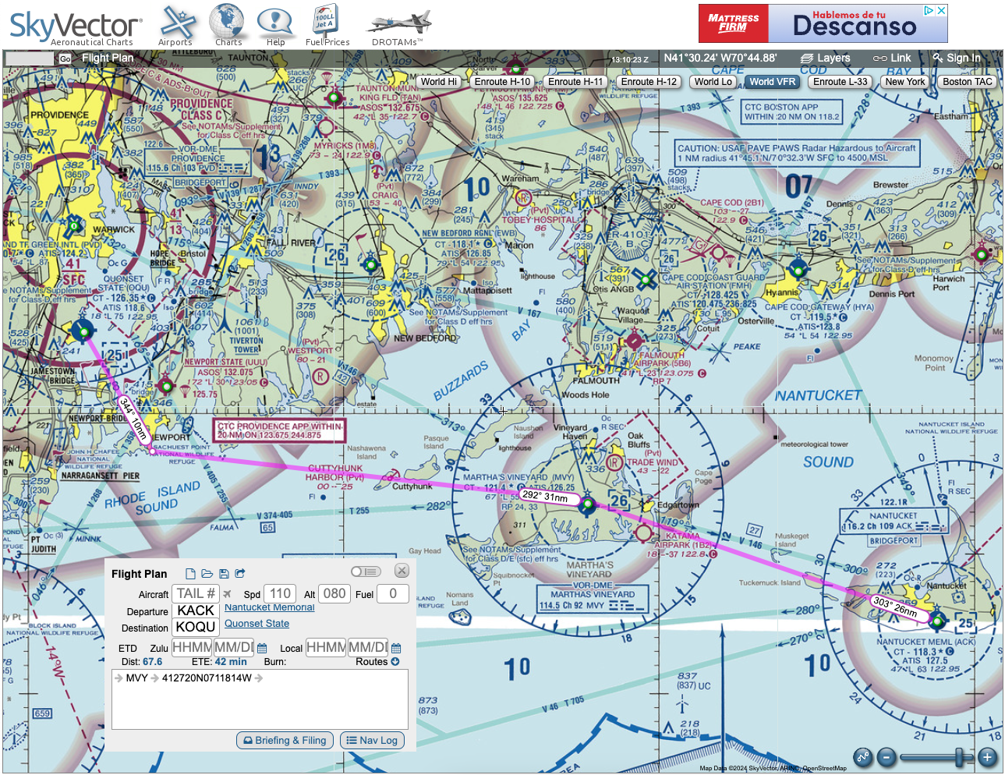Image resolution: width=1005 pixels, height=775 pixels.
Task: Zoom in the chart with plus button
Action: 987,756
